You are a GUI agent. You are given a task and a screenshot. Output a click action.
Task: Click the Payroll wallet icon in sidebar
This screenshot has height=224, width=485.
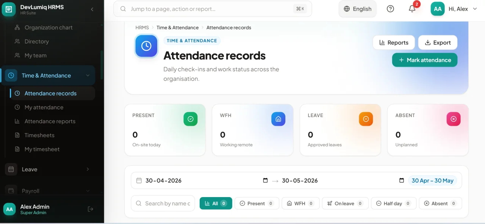click(11, 191)
